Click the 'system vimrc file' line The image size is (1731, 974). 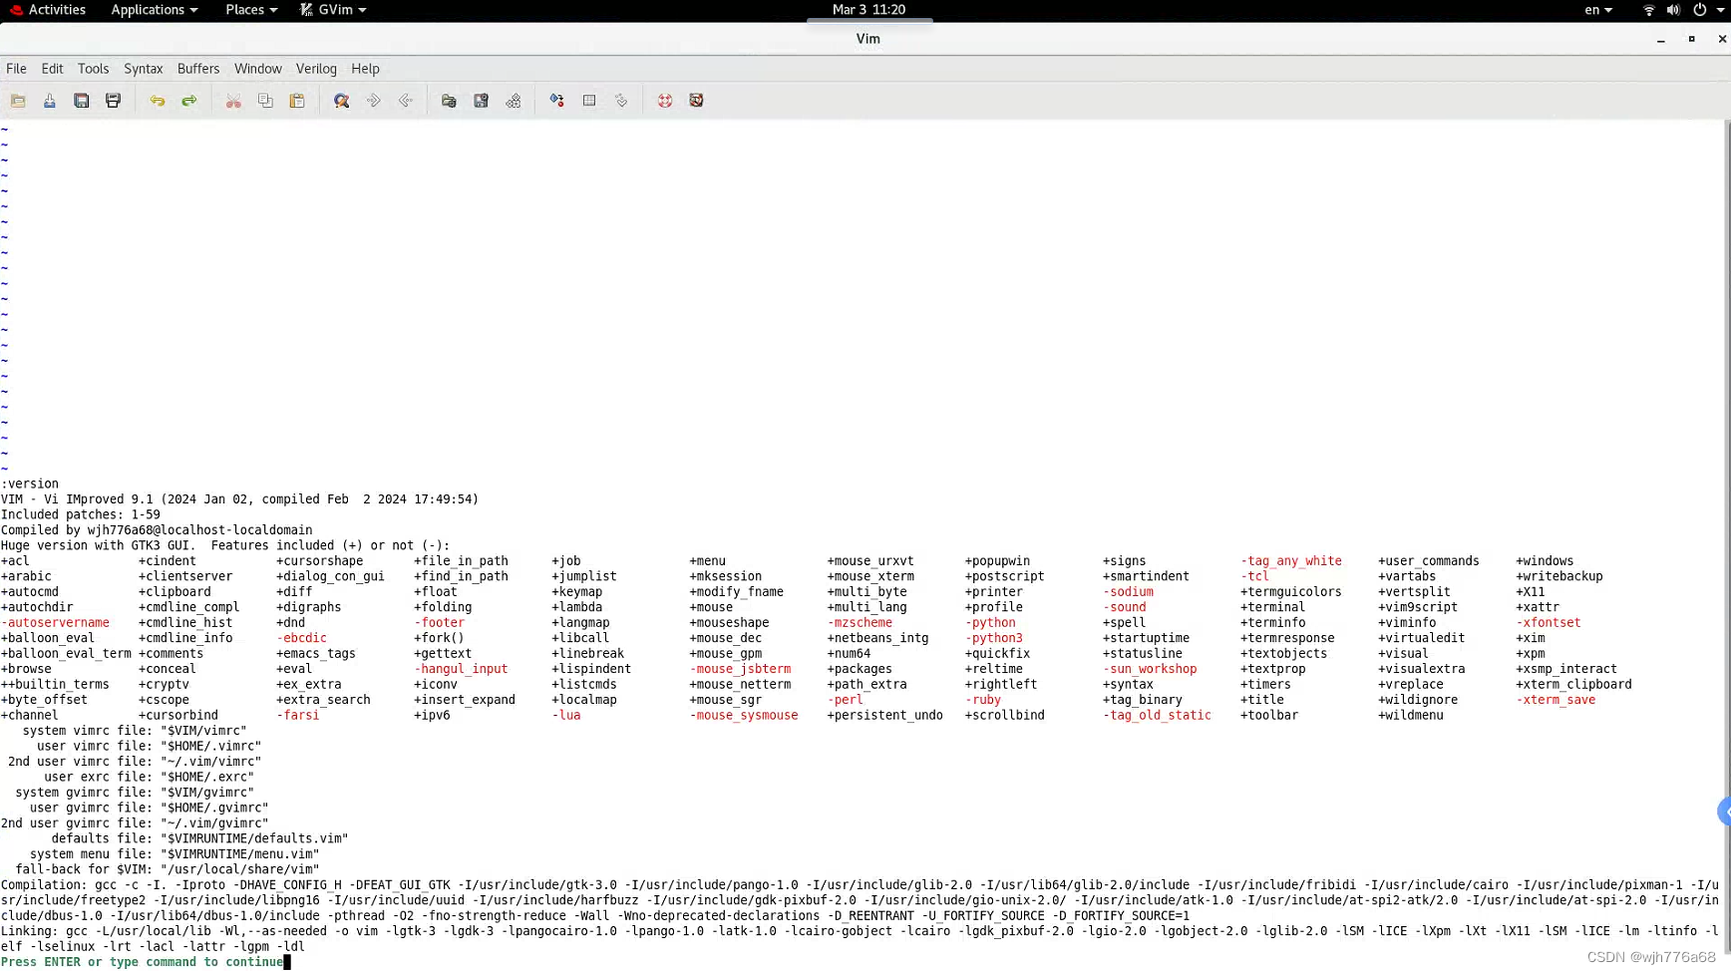point(135,732)
